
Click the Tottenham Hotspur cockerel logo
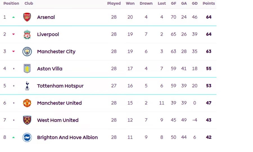tap(27, 86)
